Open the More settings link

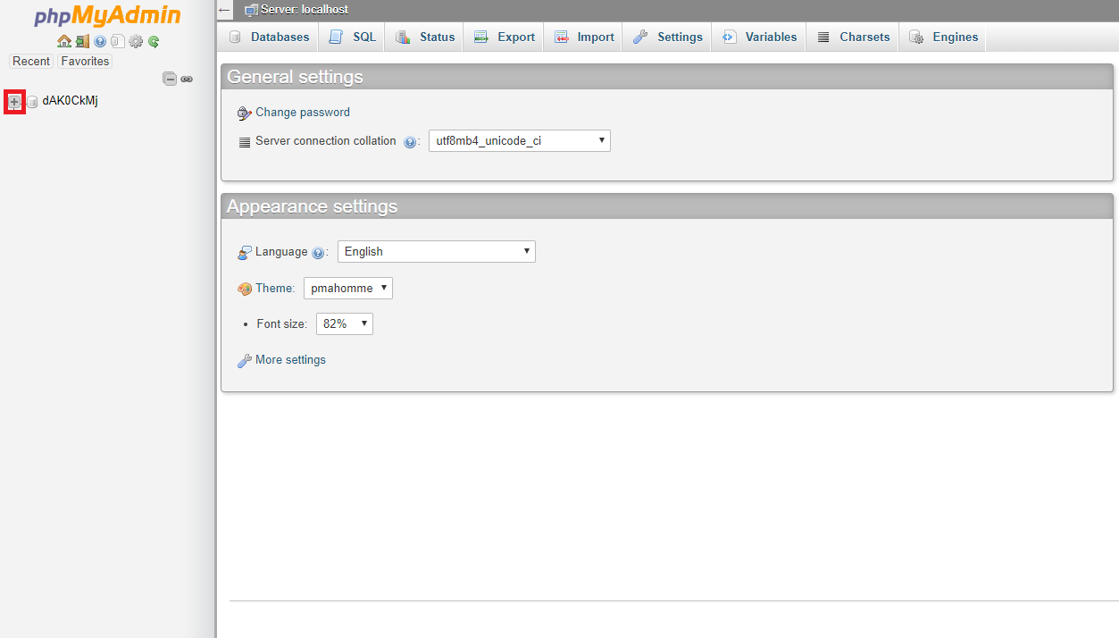pos(290,360)
